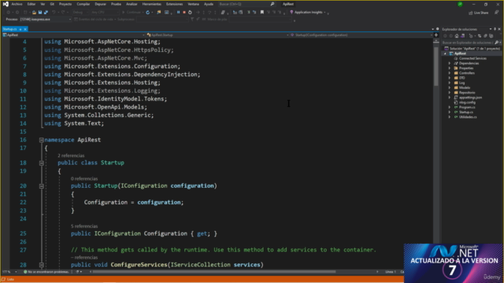
Task: Collapse the ApiRest project node
Action: [445, 53]
